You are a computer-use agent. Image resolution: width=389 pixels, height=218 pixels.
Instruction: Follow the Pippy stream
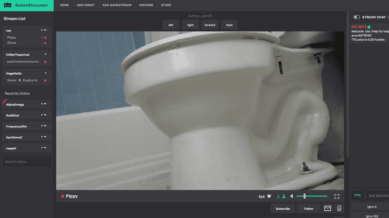pos(309,209)
